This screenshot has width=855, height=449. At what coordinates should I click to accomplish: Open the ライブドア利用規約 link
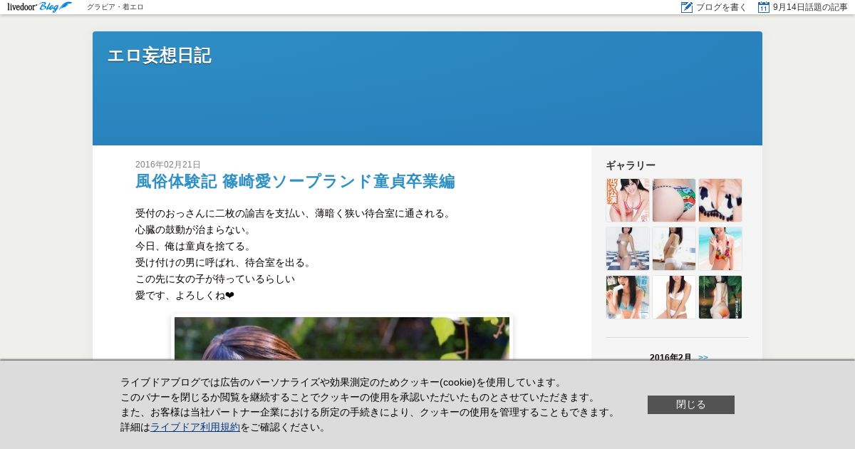click(195, 427)
